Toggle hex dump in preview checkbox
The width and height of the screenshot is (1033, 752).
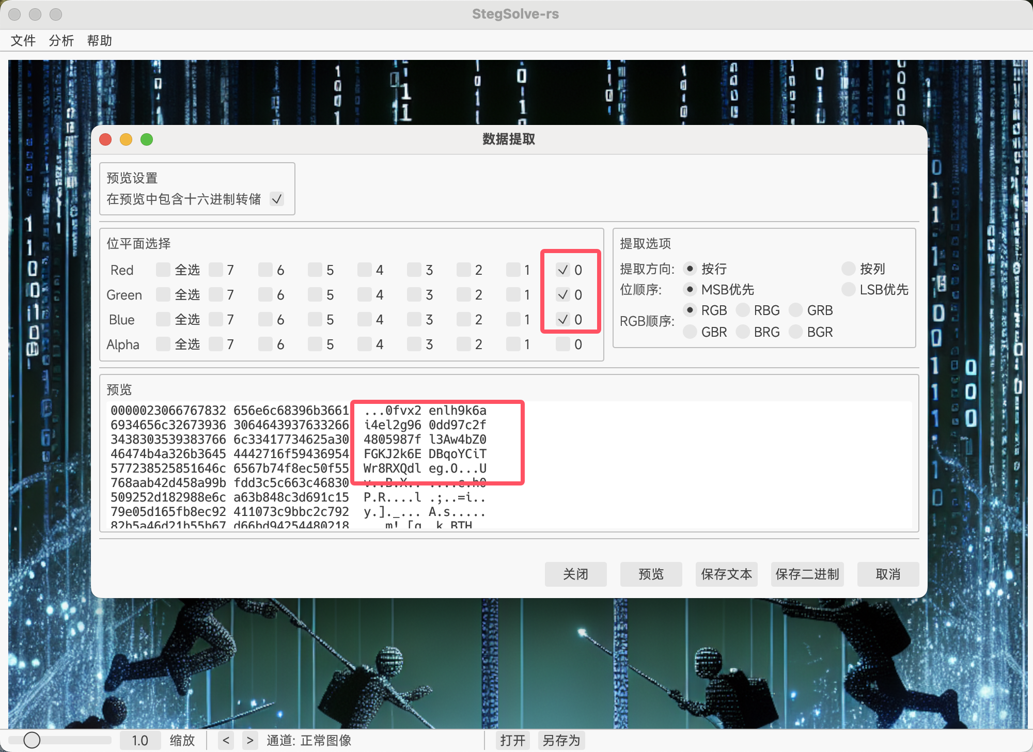click(x=277, y=199)
